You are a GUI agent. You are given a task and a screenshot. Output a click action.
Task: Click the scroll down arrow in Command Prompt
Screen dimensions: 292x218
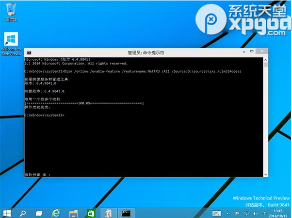[265, 174]
